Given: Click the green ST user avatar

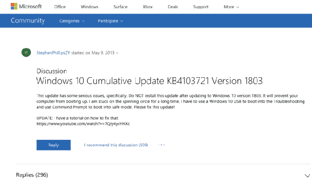Looking at the screenshot, I should click(26, 52).
